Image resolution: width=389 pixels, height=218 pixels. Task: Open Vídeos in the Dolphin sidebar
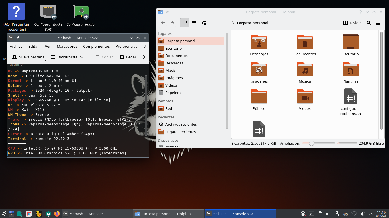coord(191,85)
